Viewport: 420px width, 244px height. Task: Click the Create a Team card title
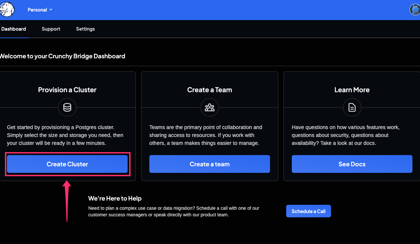(x=210, y=90)
